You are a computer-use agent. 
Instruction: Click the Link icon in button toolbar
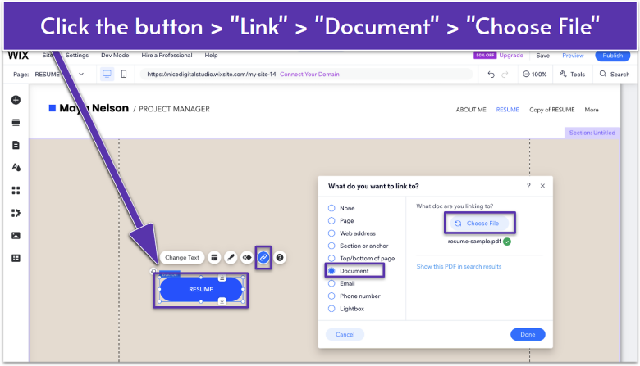click(x=263, y=257)
